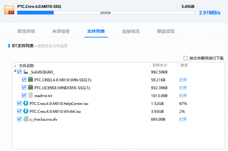The image size is (228, 151).
Task: Select the _SolidSQUAD_ folder name
Action: coord(42,72)
